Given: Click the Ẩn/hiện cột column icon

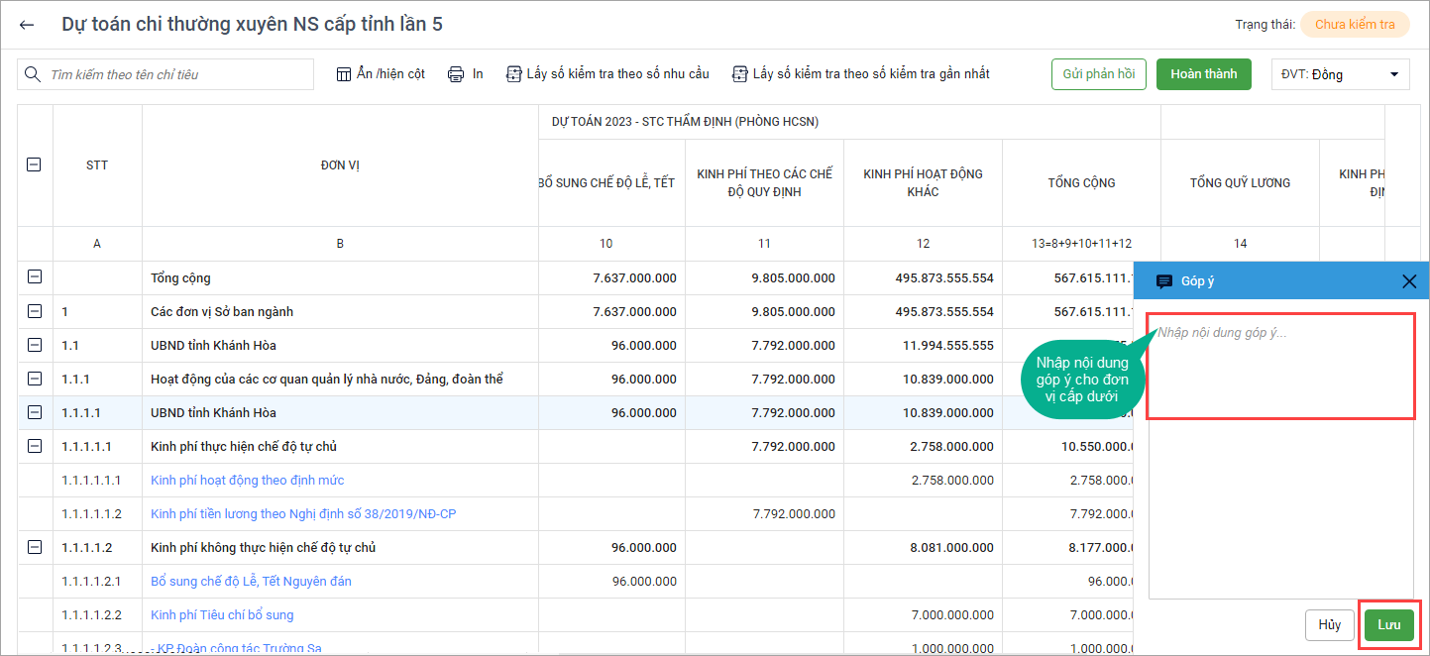Looking at the screenshot, I should 344,74.
